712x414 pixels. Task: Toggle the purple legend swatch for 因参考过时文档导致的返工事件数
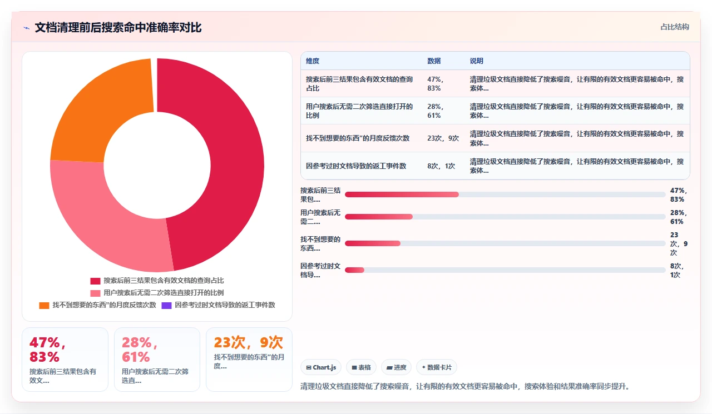click(166, 305)
